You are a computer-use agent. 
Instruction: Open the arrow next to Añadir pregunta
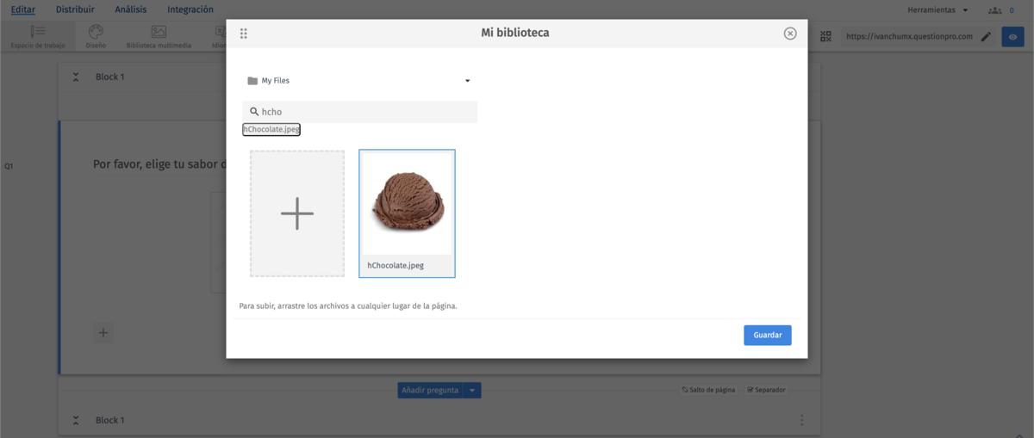coord(472,390)
